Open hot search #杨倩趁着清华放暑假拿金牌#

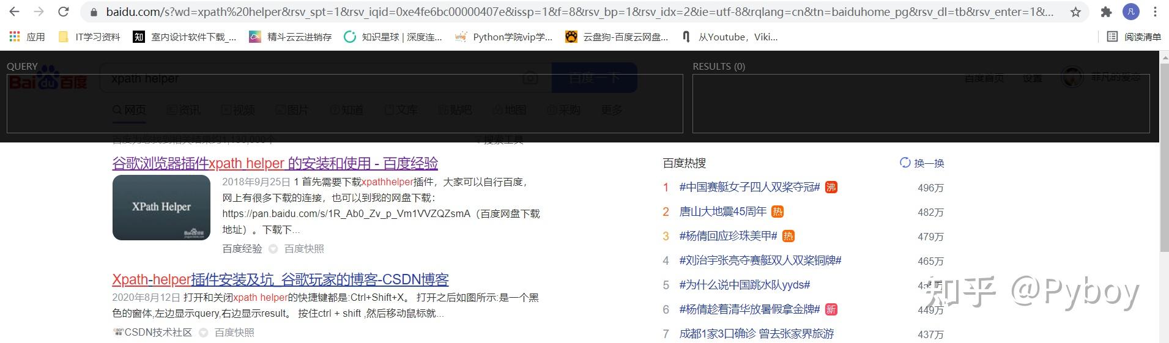(x=749, y=309)
